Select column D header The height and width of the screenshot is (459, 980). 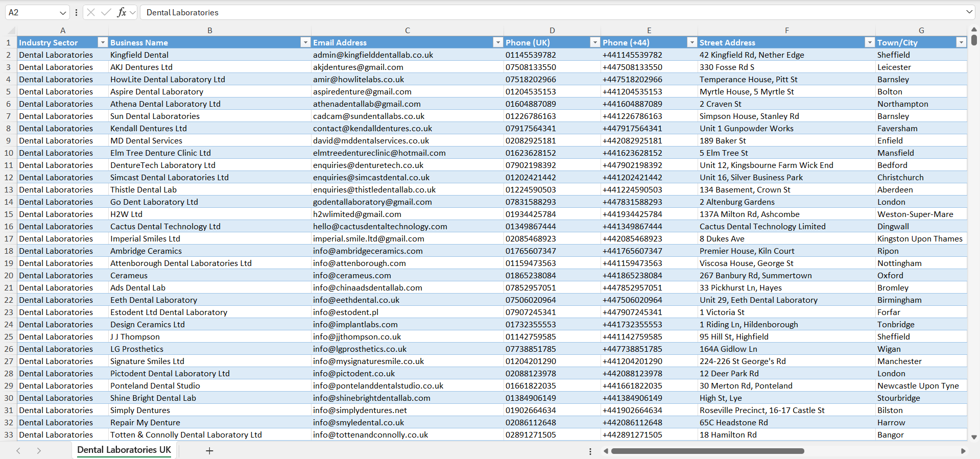[552, 31]
